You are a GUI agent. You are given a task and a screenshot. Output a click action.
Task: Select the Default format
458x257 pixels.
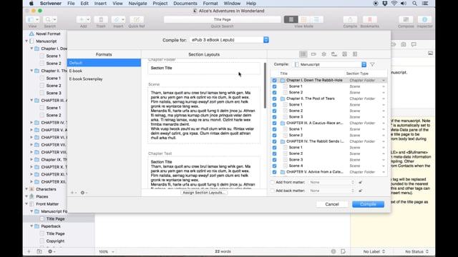point(104,63)
